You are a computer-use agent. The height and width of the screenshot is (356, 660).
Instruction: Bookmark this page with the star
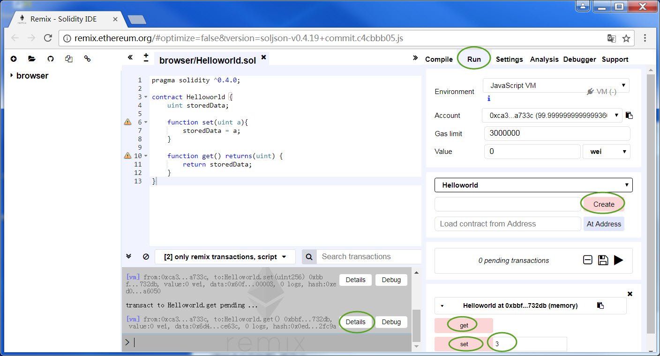pos(626,38)
